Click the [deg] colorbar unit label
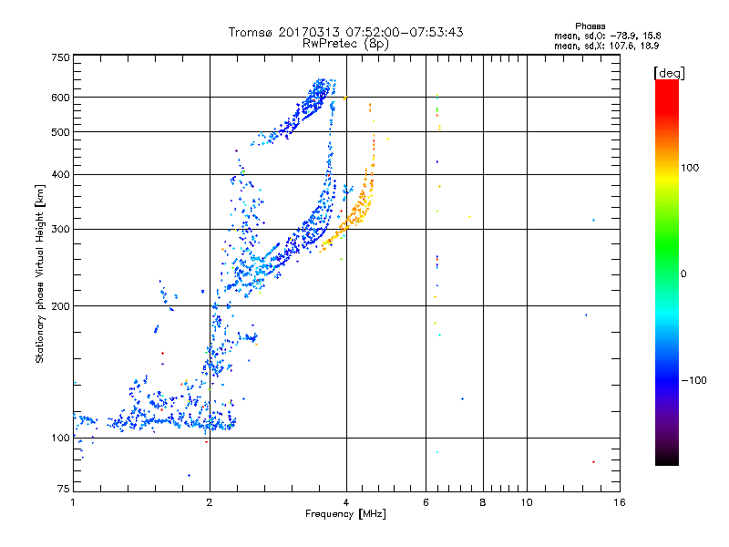Screen dimensions: 729x547 669,74
